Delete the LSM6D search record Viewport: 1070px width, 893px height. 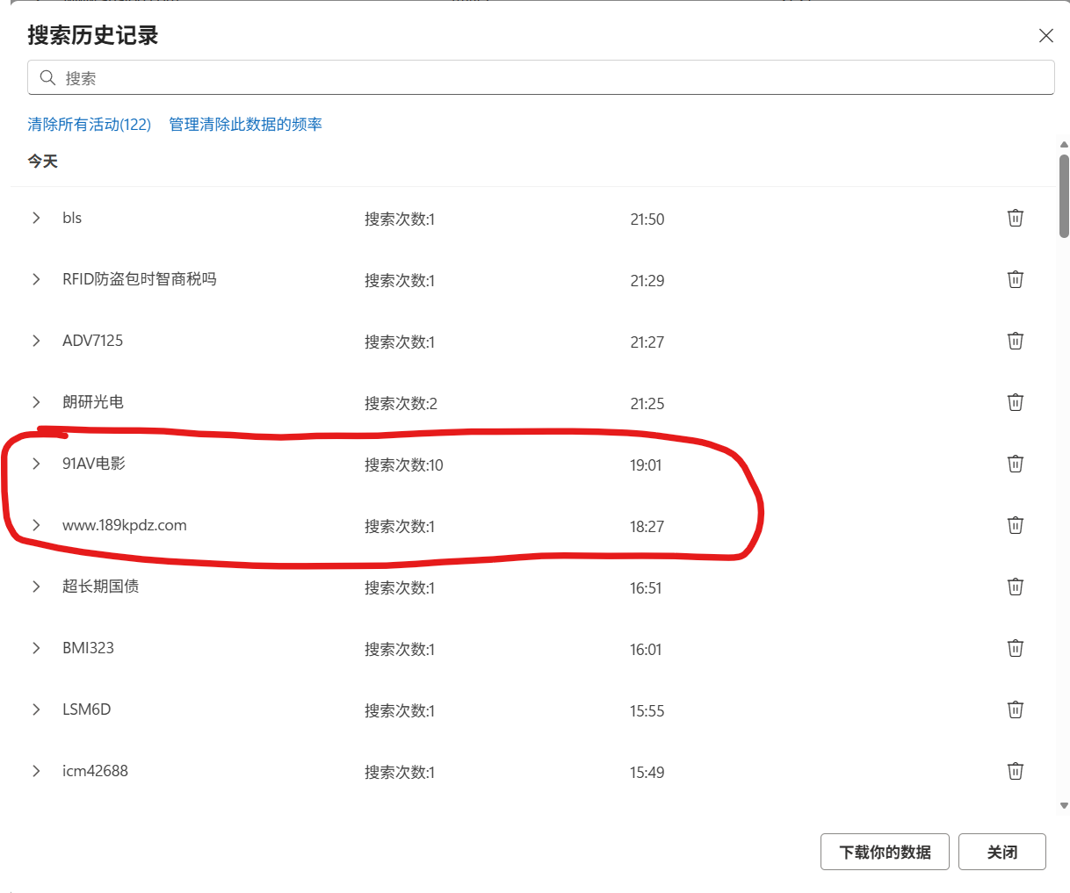pos(1015,709)
